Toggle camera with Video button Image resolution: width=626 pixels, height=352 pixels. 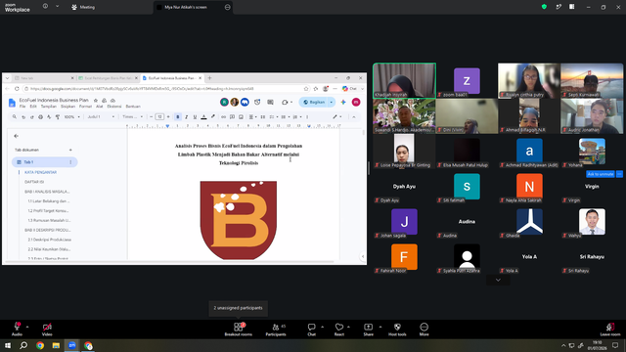click(x=47, y=330)
